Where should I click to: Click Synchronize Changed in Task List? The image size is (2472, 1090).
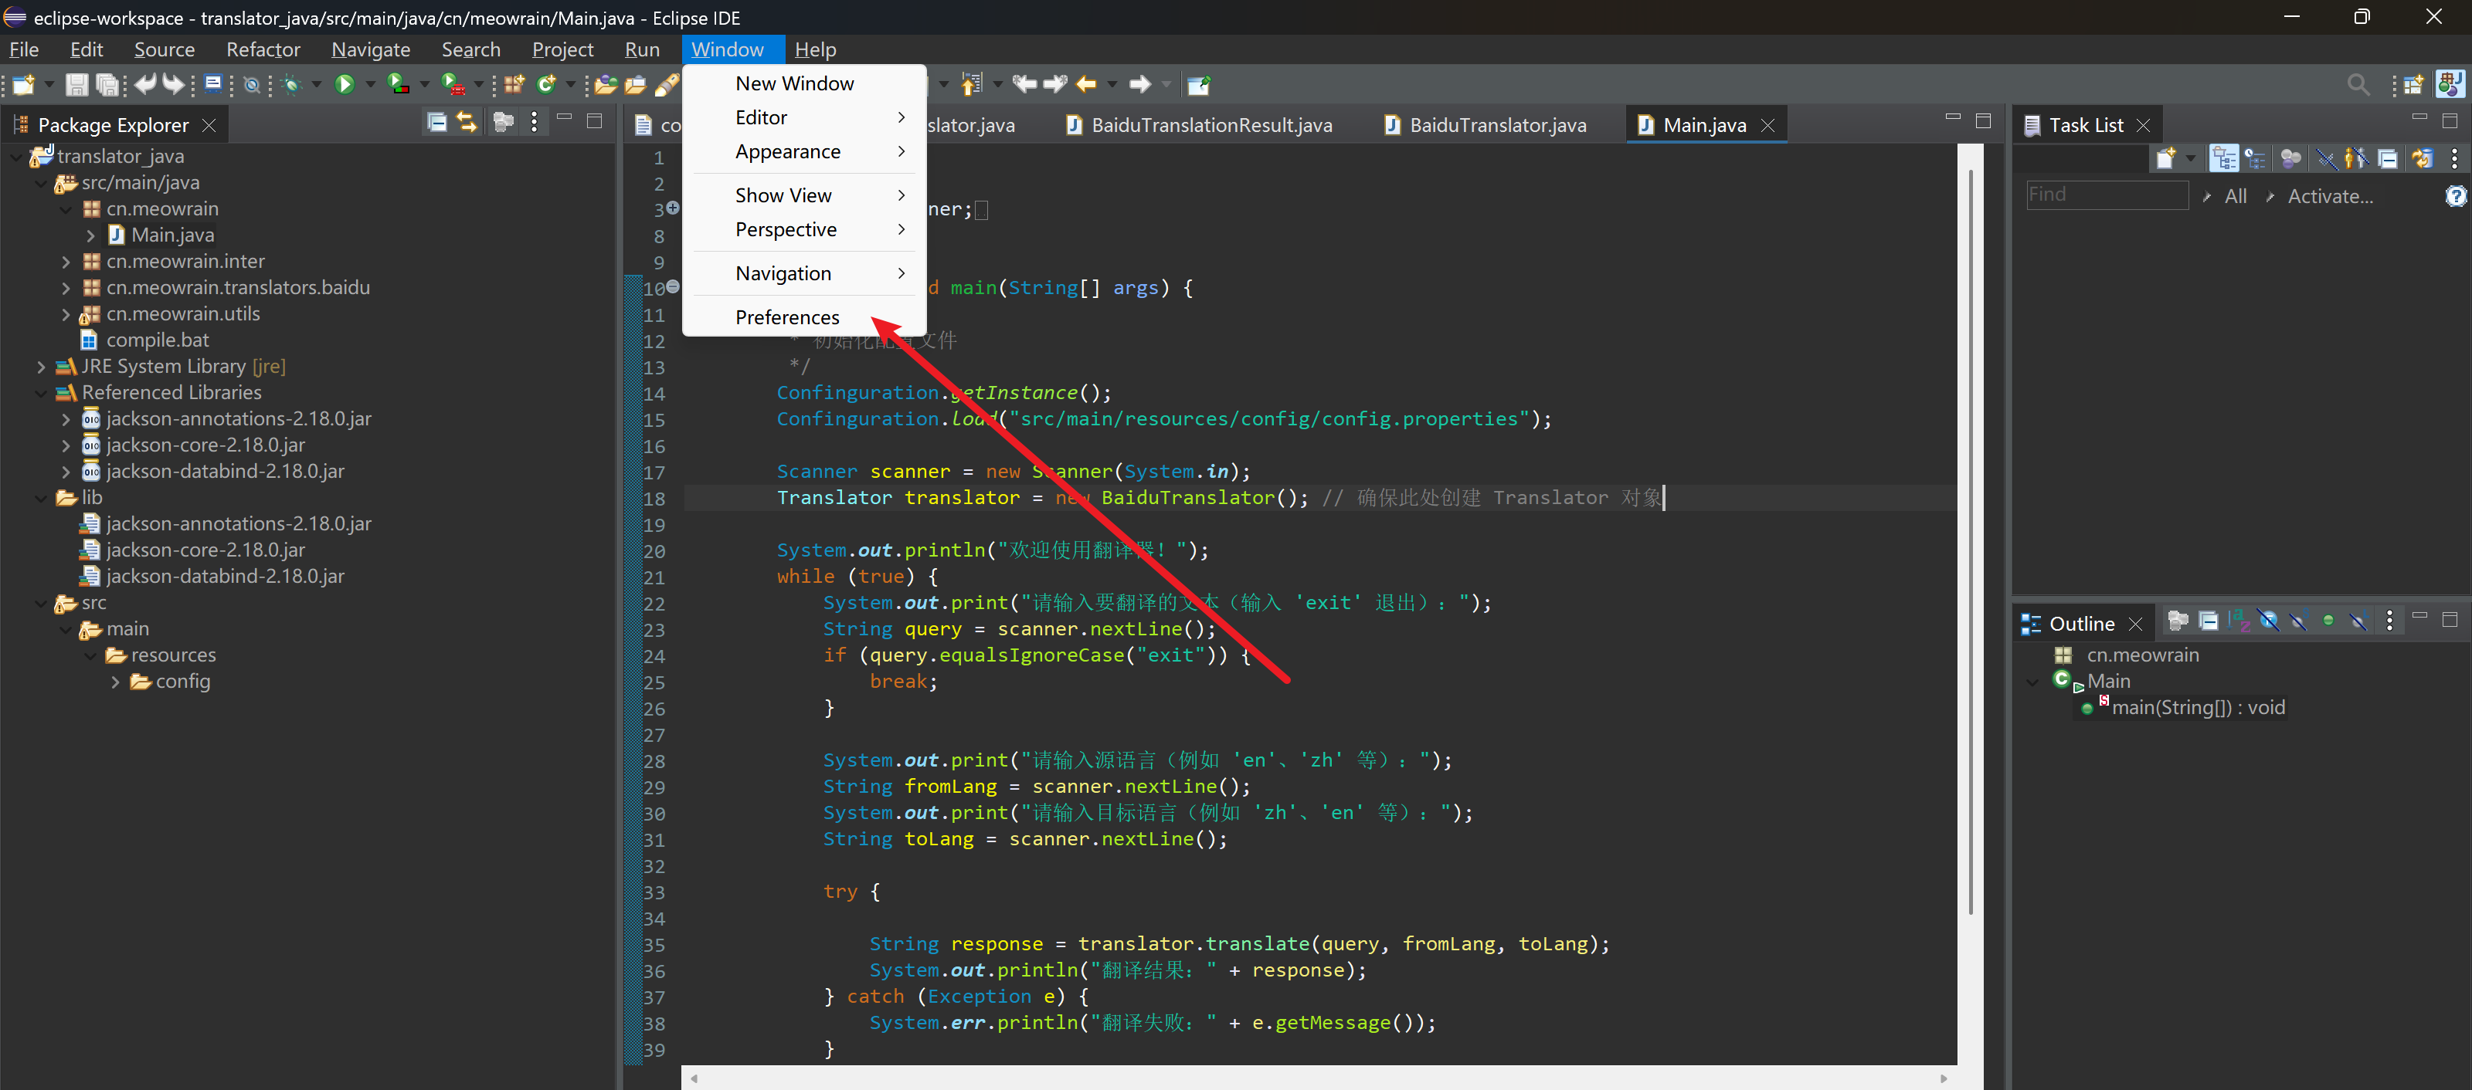click(x=2422, y=159)
